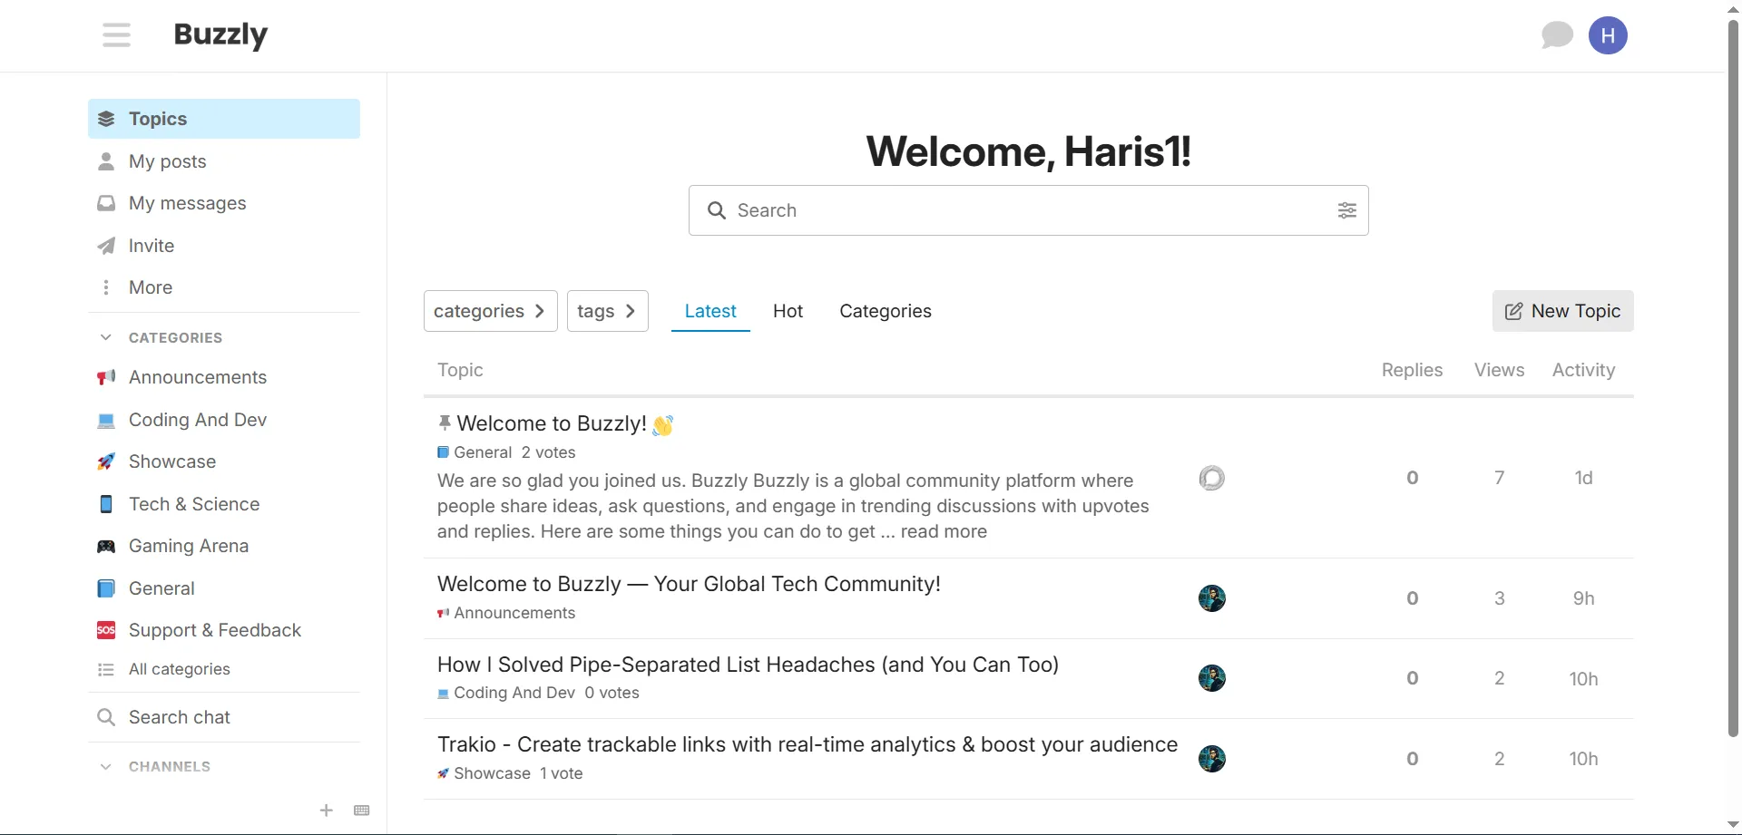This screenshot has width=1742, height=835.
Task: Open the Gaming Arena category
Action: (188, 546)
